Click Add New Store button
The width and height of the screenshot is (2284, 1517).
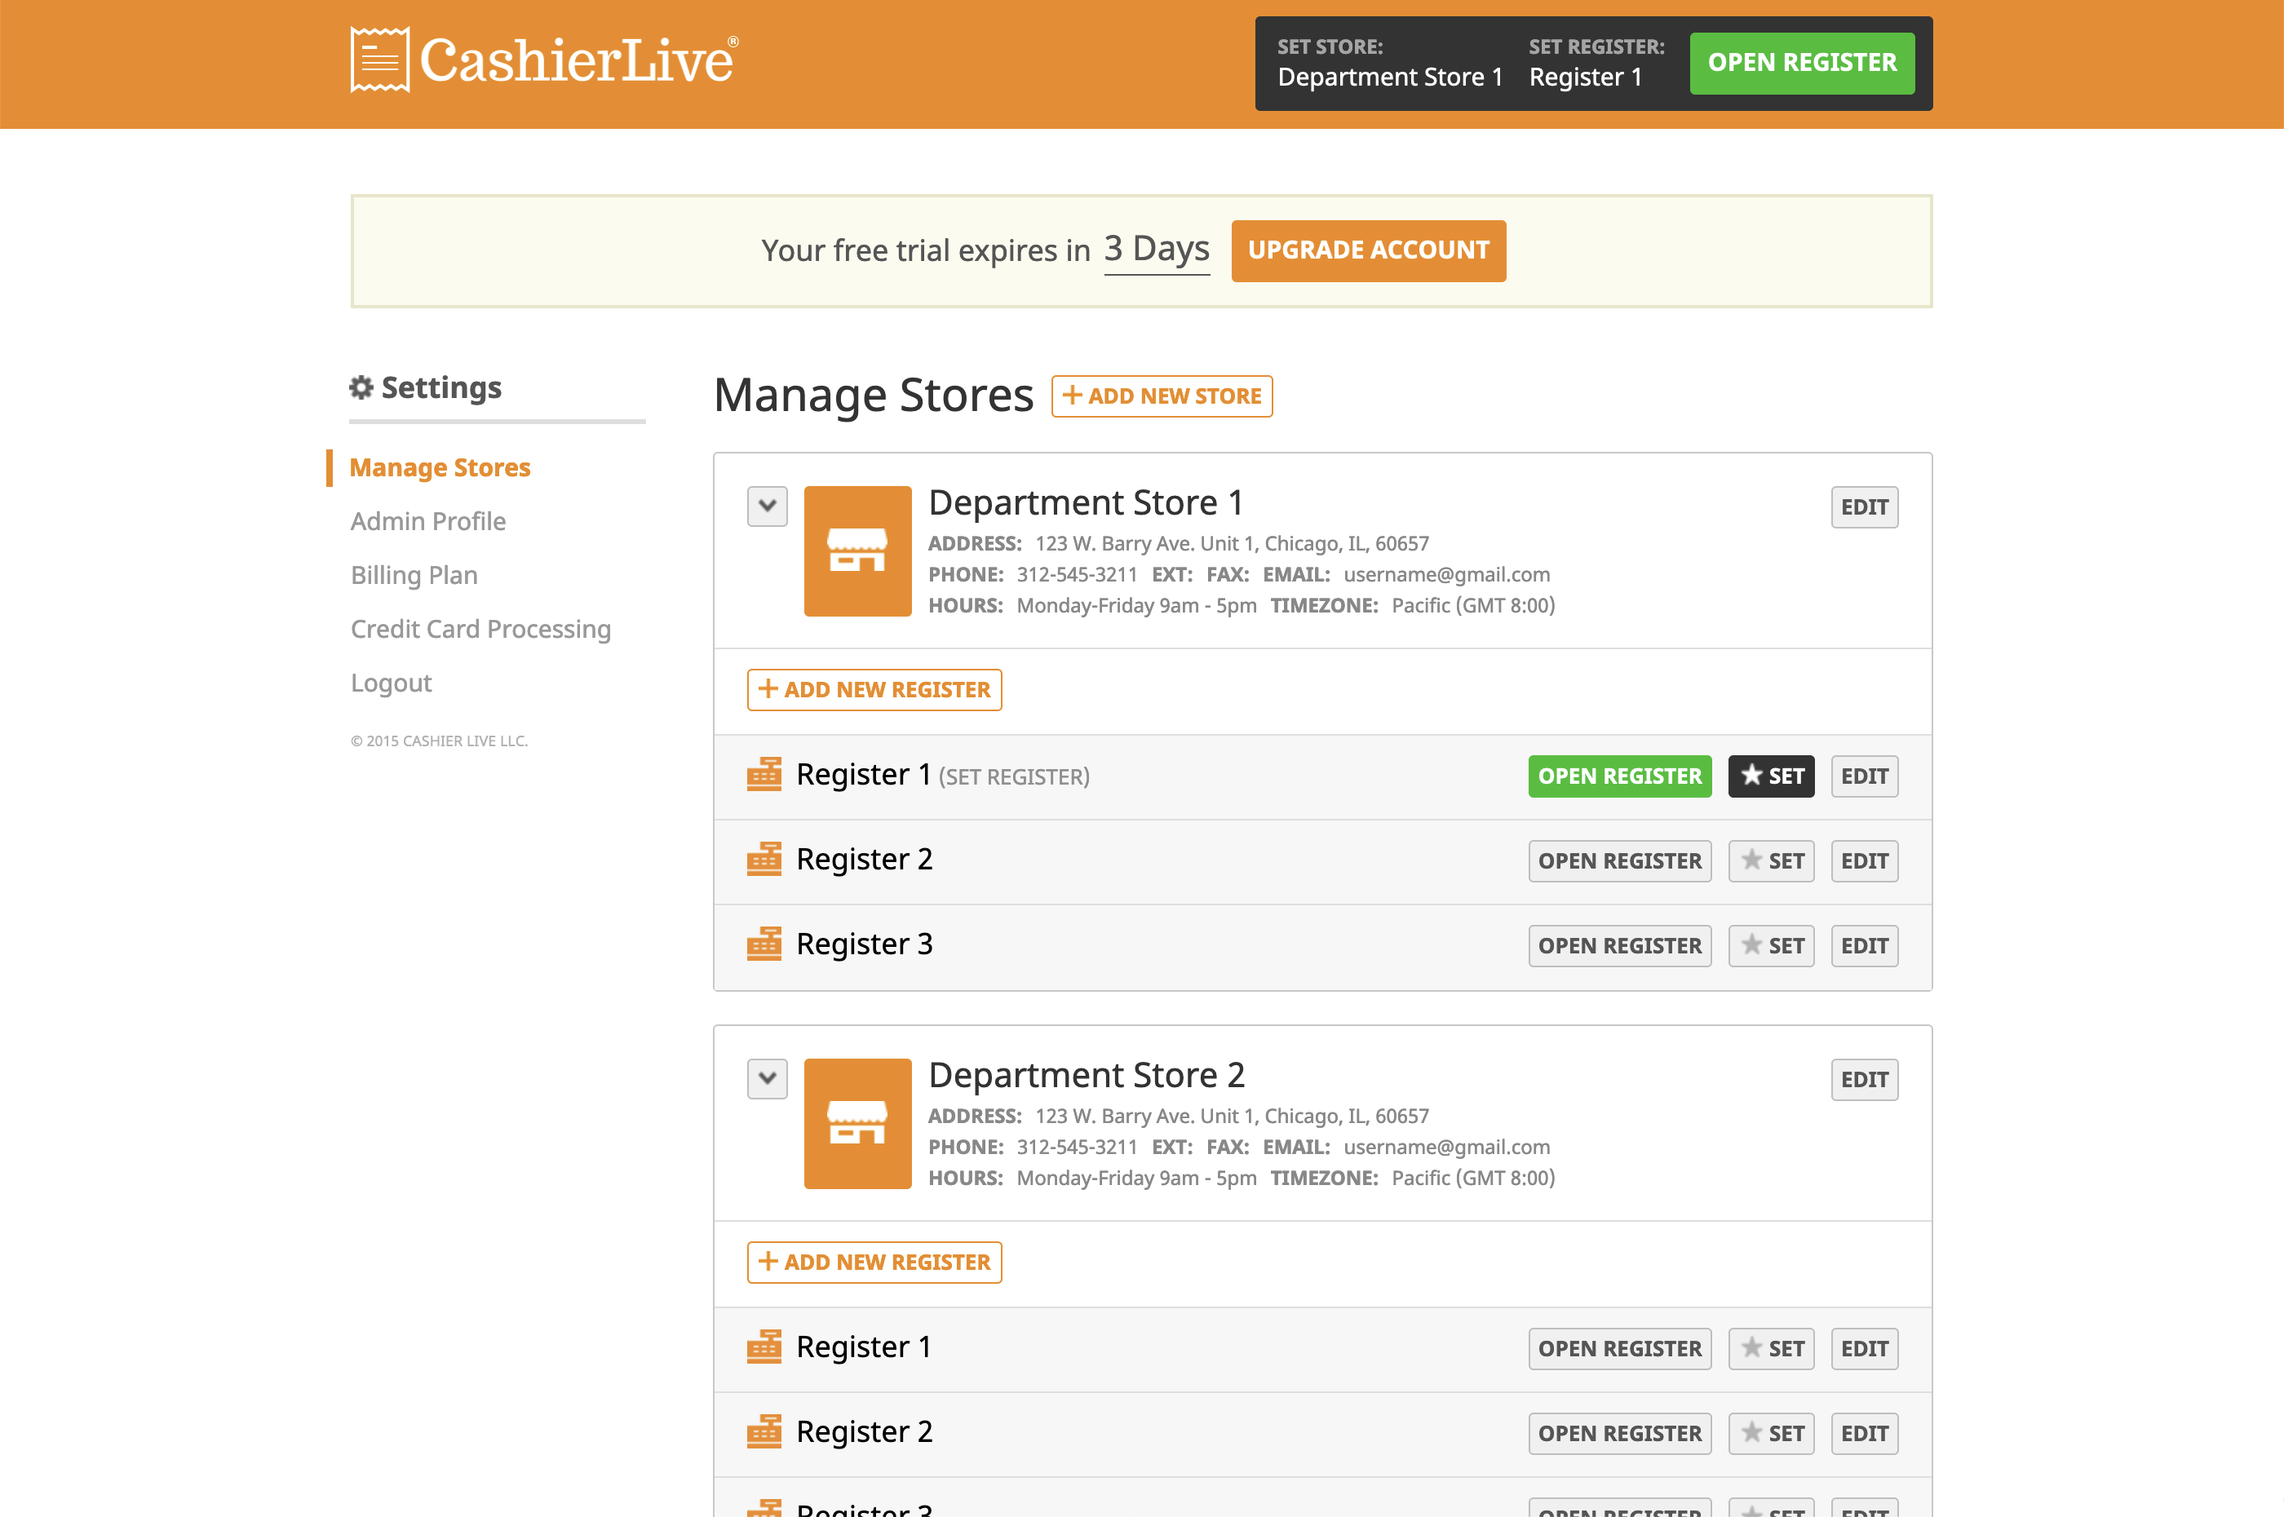point(1162,396)
